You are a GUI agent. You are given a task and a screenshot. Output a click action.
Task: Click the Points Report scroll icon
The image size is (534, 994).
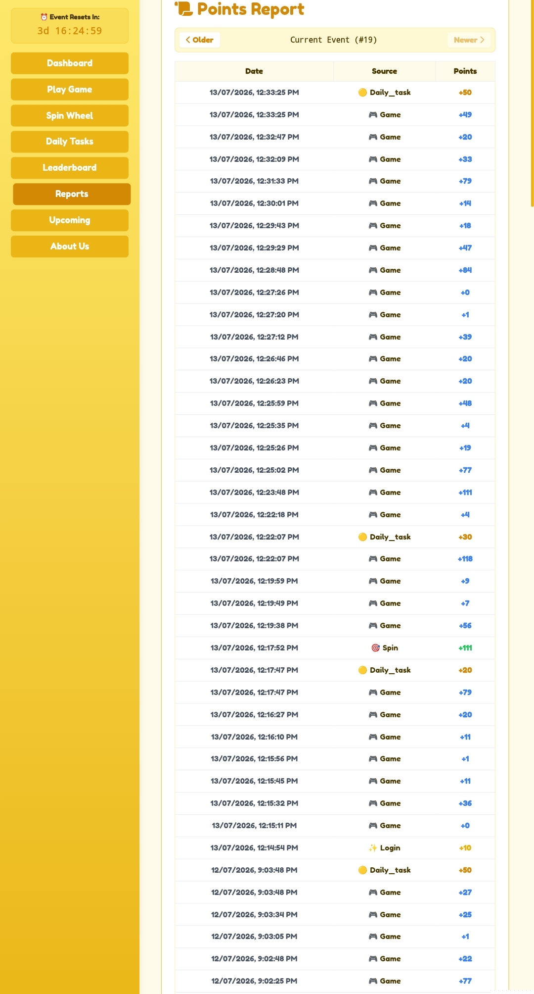184,8
